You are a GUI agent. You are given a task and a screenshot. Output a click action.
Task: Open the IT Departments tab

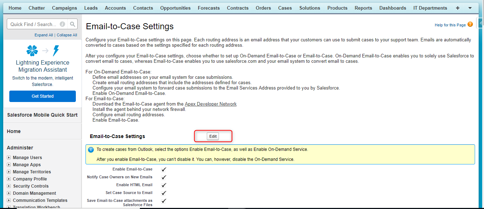(x=430, y=8)
